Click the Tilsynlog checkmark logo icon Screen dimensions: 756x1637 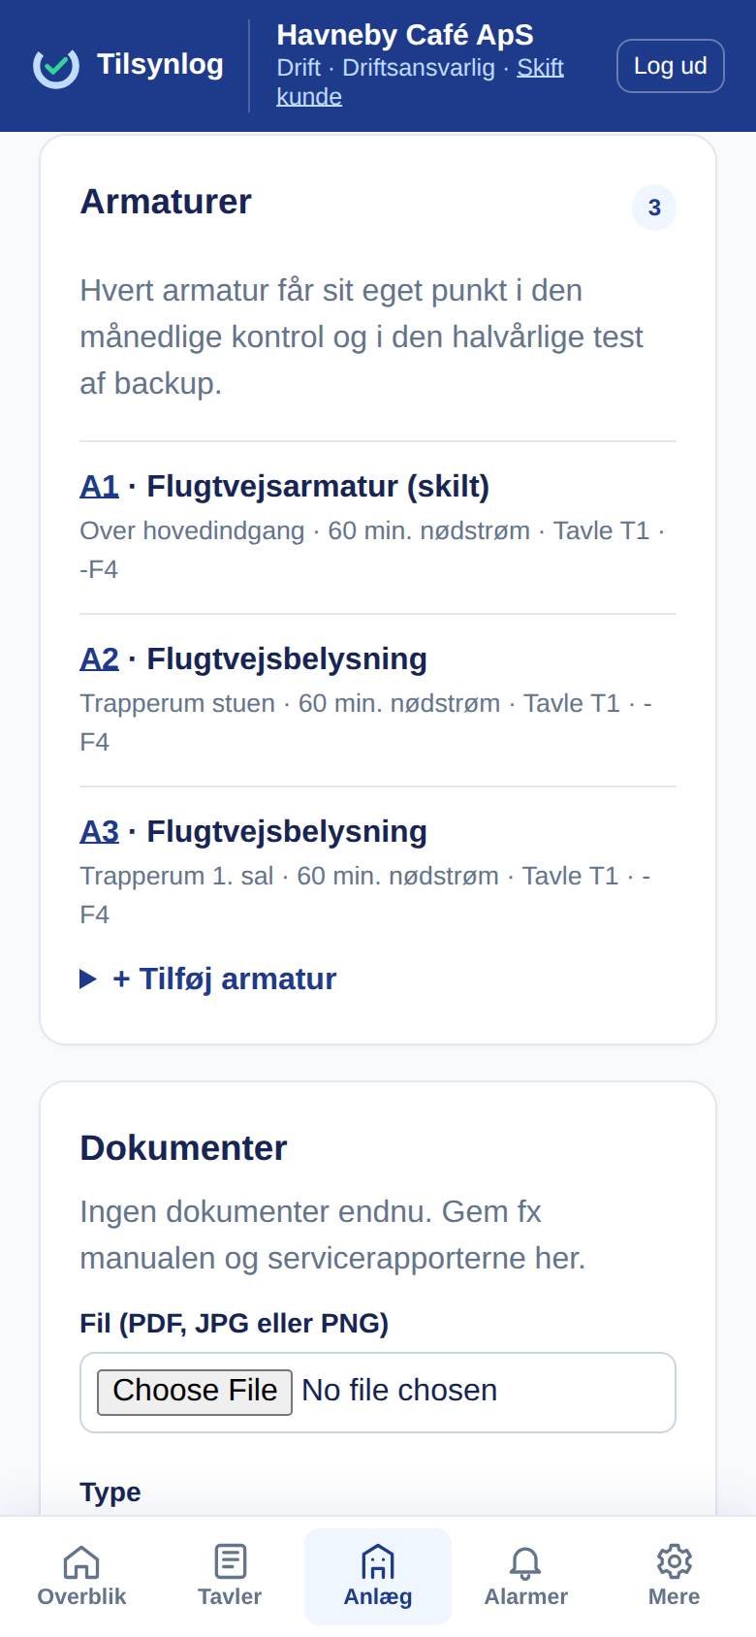(x=56, y=66)
